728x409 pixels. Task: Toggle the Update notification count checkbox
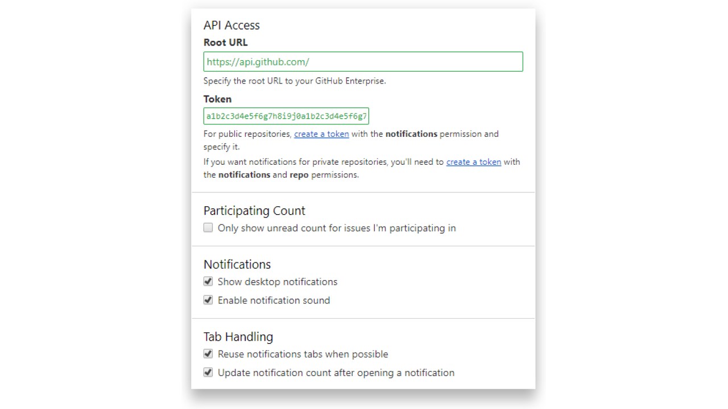pyautogui.click(x=208, y=373)
